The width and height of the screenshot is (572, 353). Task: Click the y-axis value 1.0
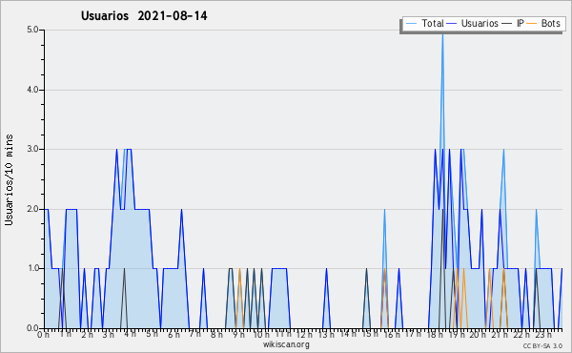coord(32,269)
